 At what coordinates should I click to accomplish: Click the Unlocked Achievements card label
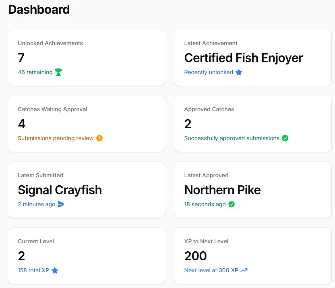(x=50, y=43)
